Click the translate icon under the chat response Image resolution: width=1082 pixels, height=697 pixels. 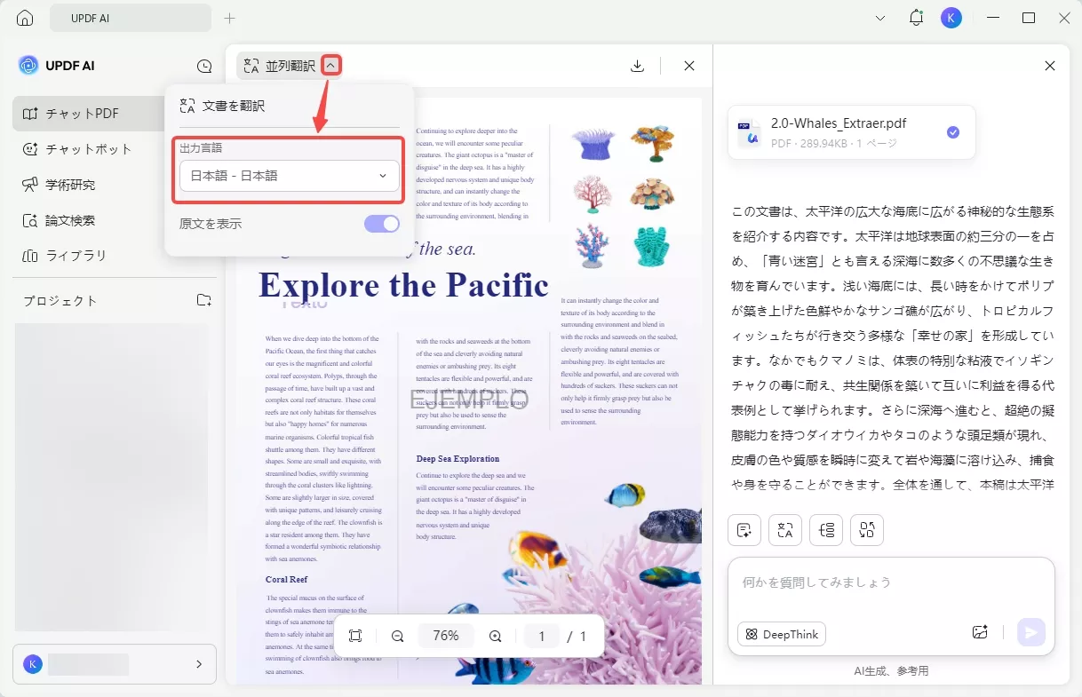tap(784, 529)
